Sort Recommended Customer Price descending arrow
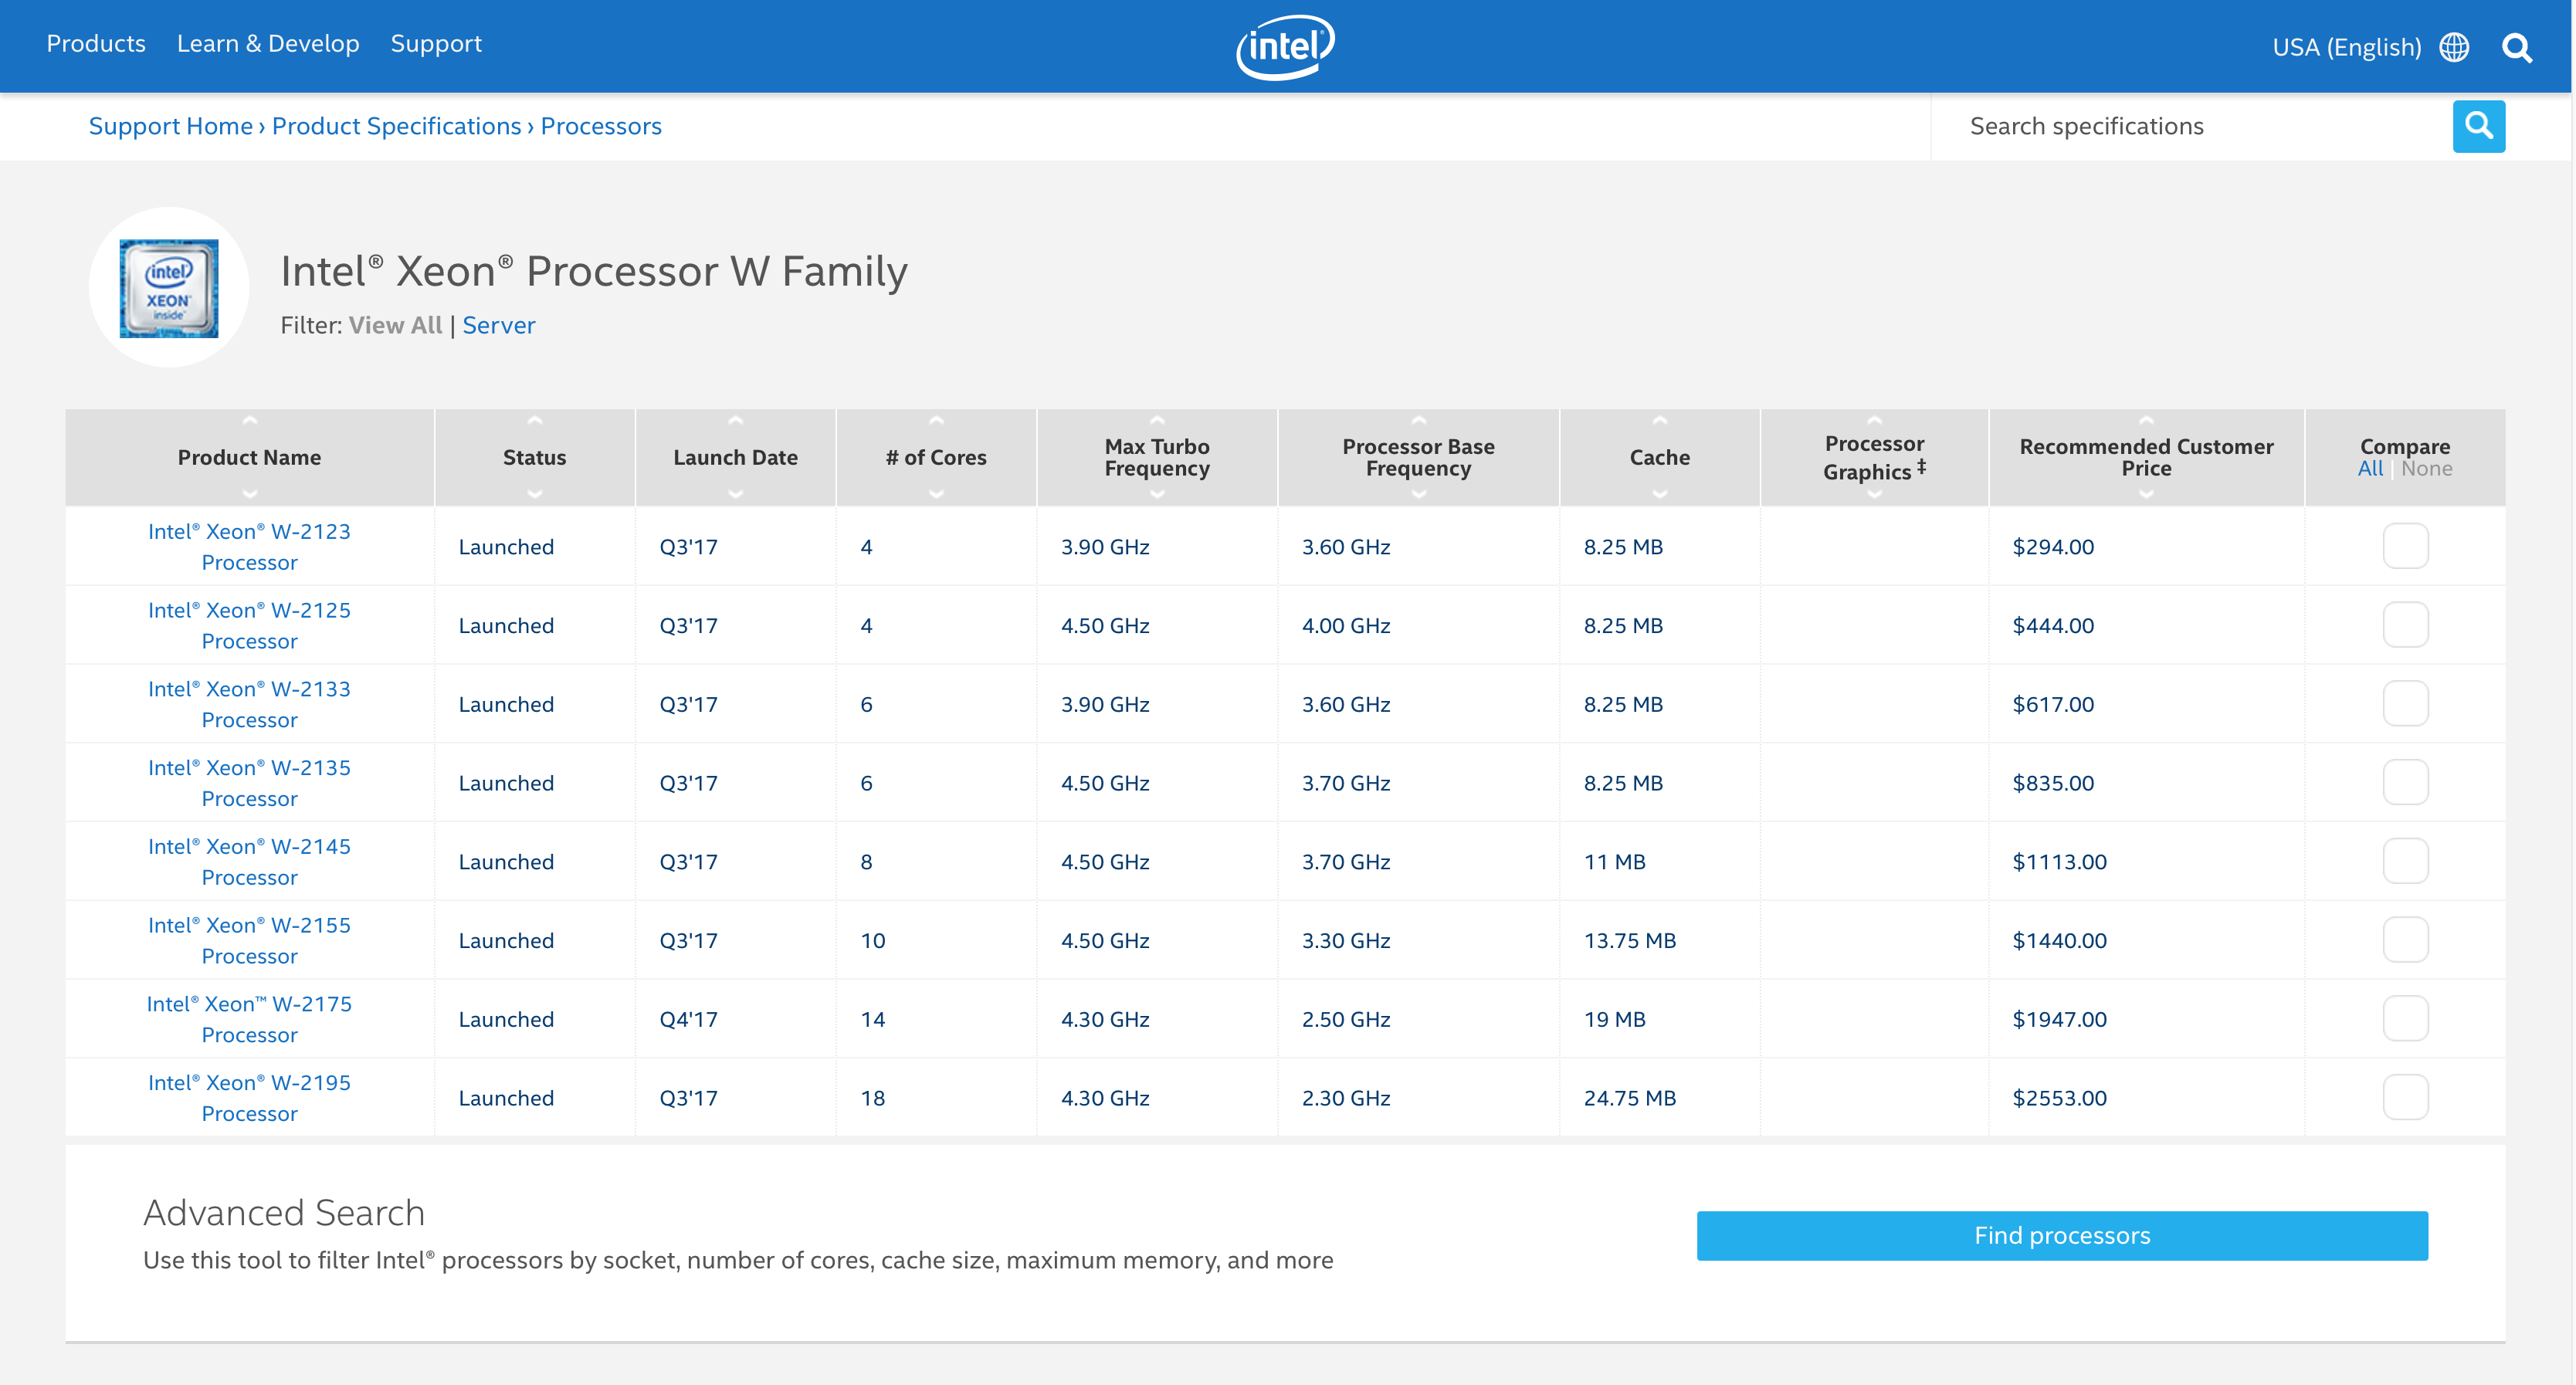The image size is (2576, 1385). [2146, 494]
